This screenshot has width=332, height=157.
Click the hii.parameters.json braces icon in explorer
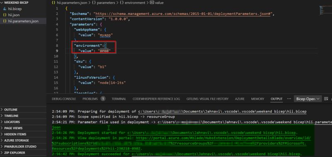click(5, 21)
